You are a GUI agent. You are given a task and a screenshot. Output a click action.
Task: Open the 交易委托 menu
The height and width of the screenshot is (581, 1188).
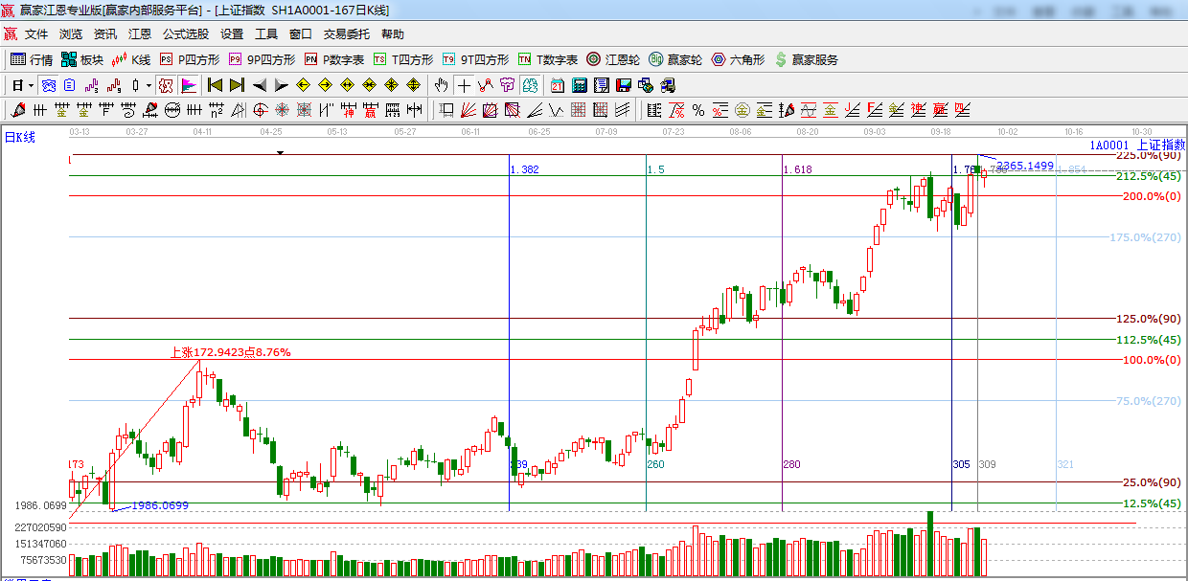[x=346, y=34]
